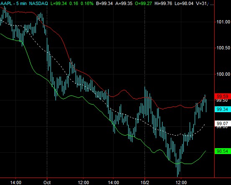Click the red 99.59 upper band price label
231x185 pixels.
tap(223, 96)
